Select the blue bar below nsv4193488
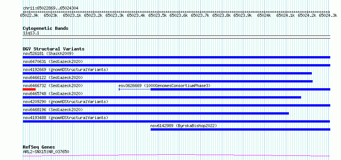The image size is (341, 160). point(176,121)
